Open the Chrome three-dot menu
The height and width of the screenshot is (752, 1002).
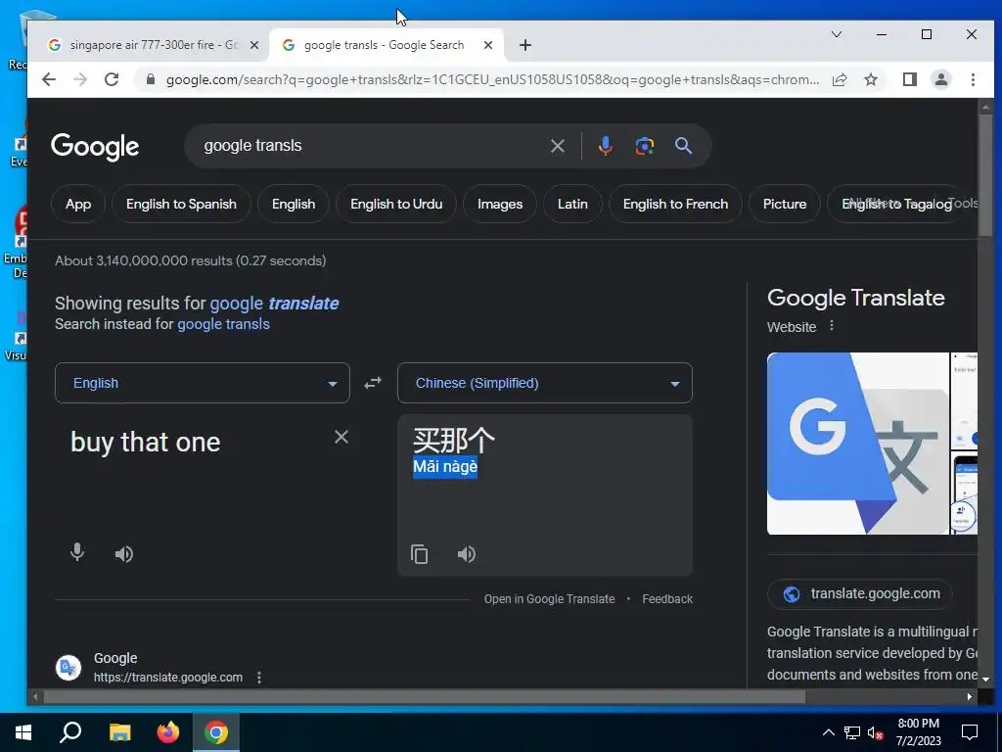point(973,79)
